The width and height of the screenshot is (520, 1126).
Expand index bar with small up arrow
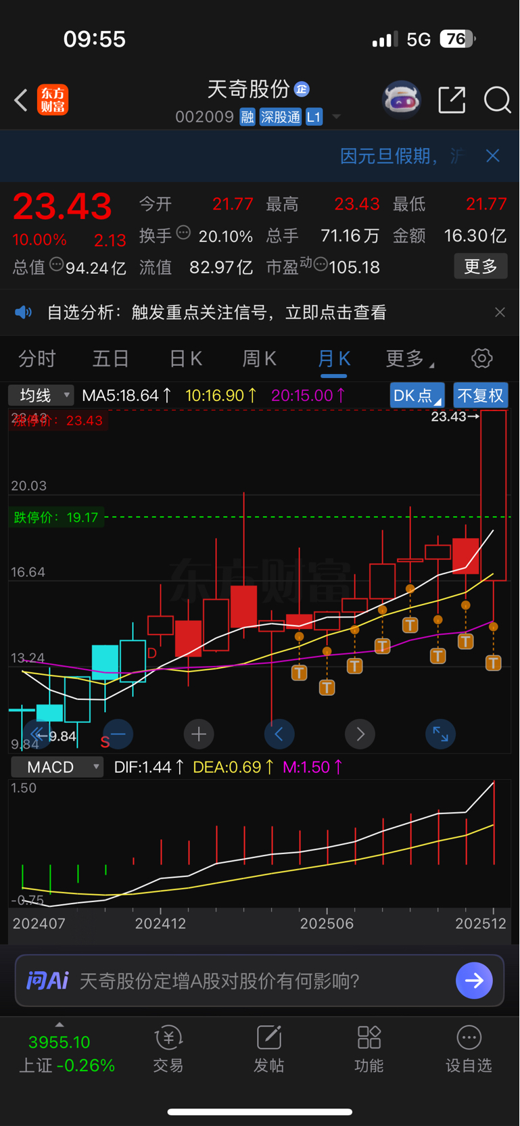coord(60,1025)
